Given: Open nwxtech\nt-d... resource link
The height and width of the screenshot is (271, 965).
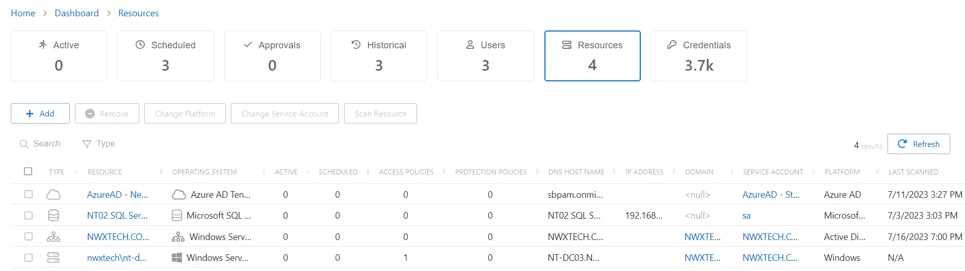Looking at the screenshot, I should 117,258.
